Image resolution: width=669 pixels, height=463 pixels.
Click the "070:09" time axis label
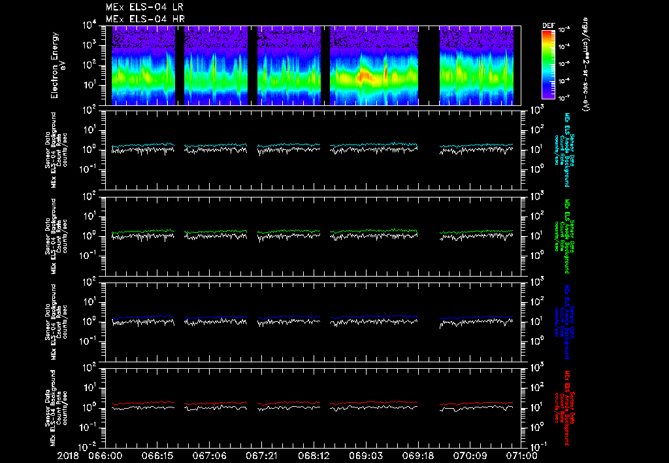470,456
